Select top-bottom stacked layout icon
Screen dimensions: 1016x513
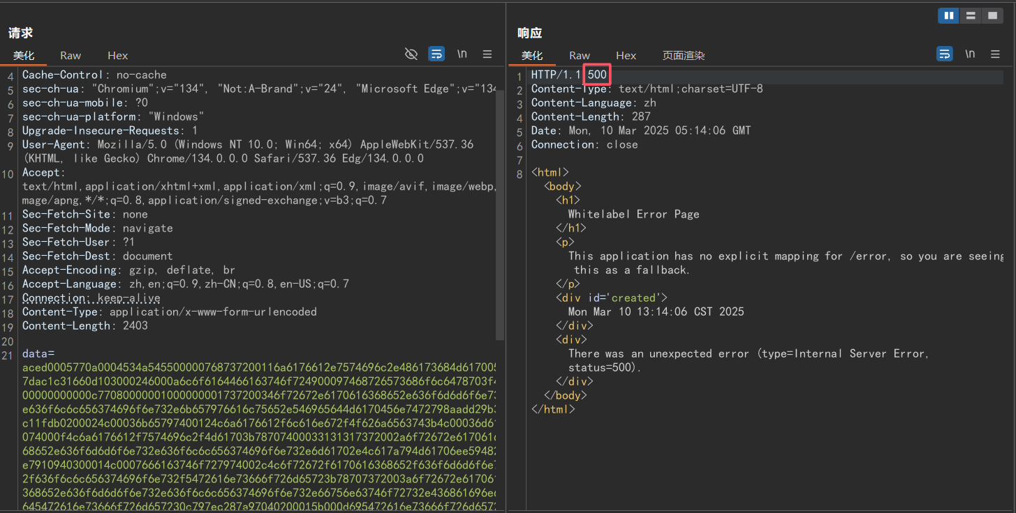click(x=970, y=15)
